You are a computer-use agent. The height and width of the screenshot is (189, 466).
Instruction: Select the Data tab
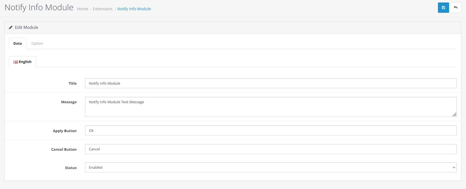[x=17, y=44]
